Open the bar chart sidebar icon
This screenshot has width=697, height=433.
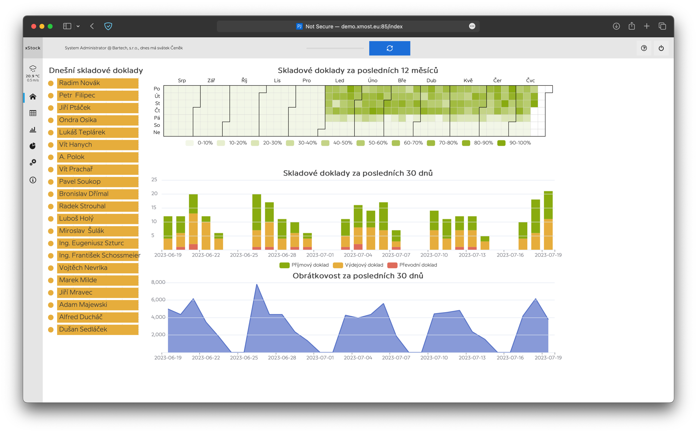[x=33, y=129]
